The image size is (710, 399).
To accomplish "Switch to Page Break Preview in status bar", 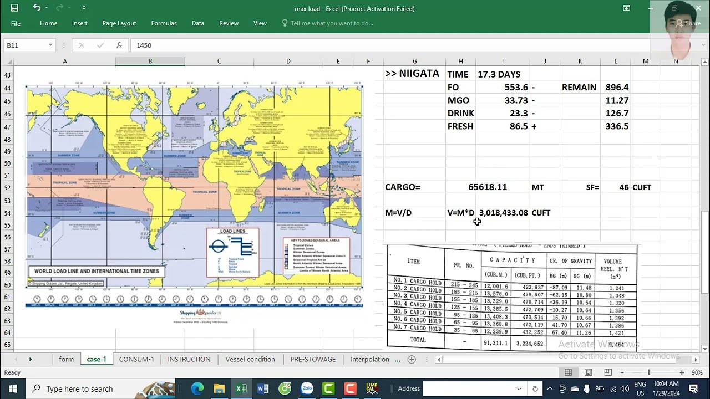I will pos(608,372).
